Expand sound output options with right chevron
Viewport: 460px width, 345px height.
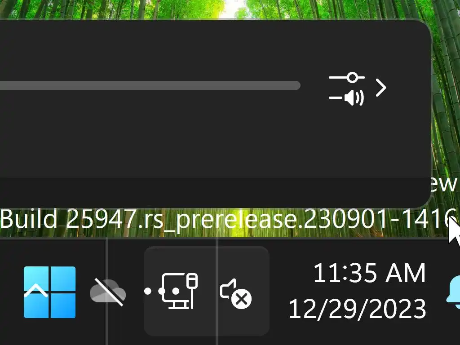coord(381,88)
